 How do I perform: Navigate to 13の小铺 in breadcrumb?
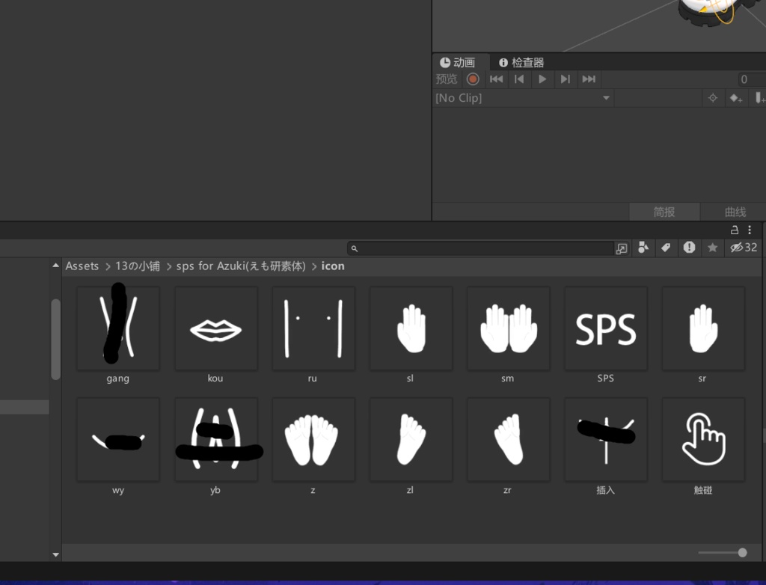pyautogui.click(x=138, y=266)
